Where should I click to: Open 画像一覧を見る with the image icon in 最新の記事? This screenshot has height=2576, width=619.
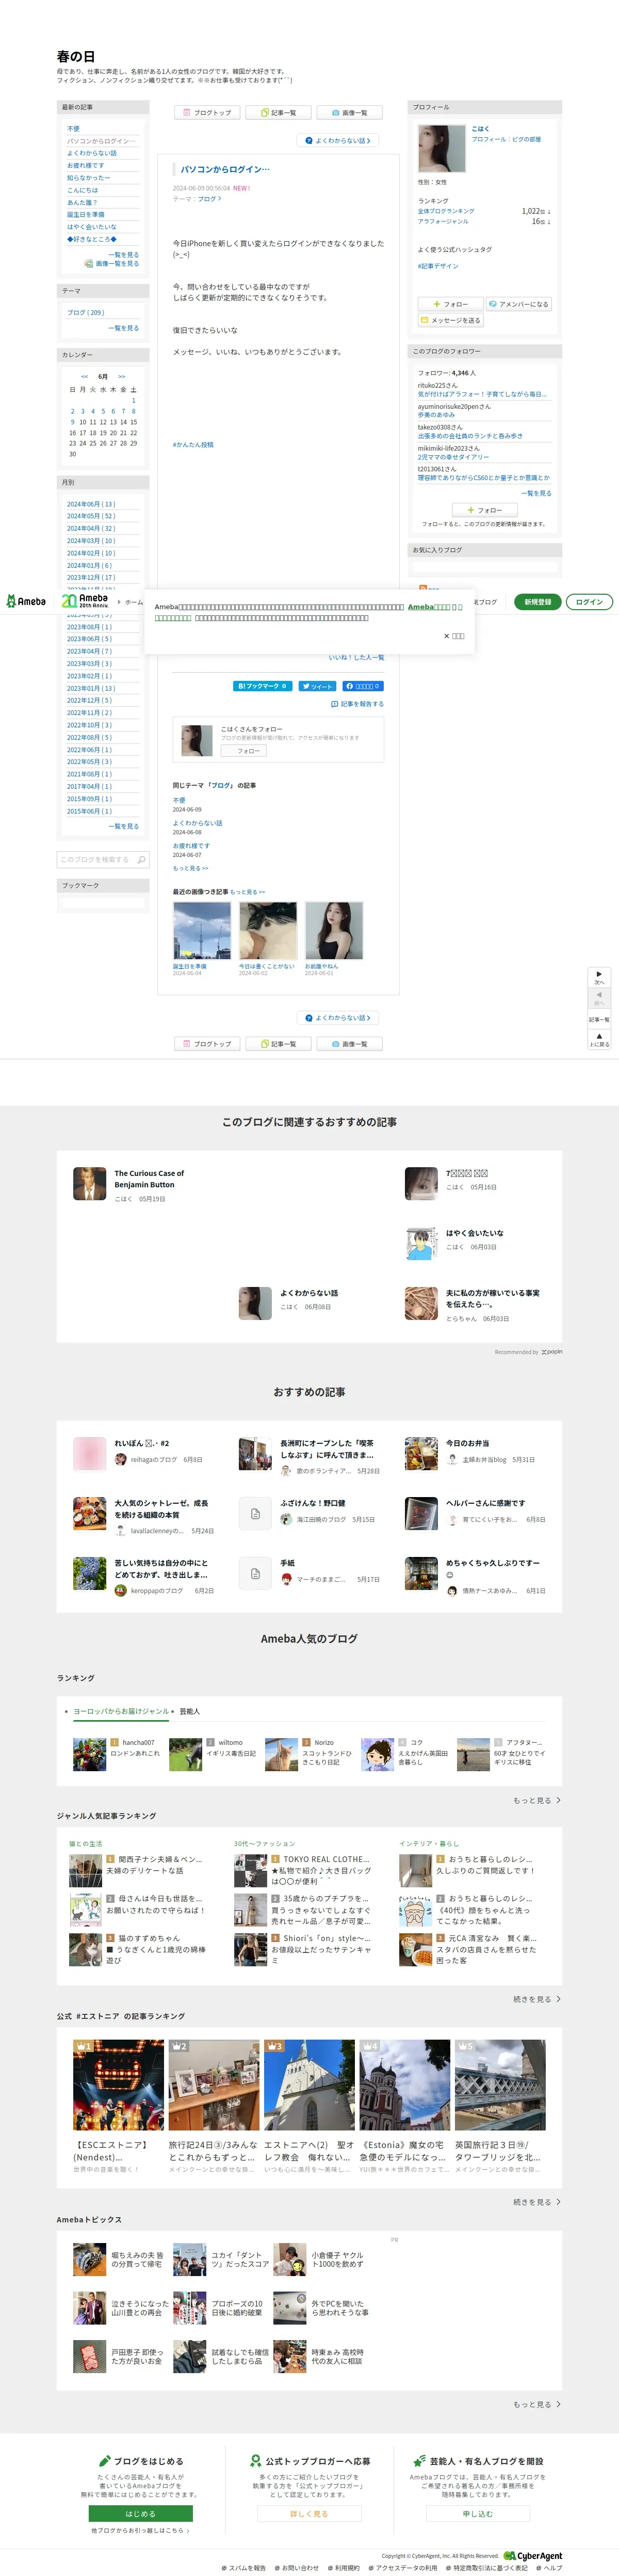[x=111, y=264]
